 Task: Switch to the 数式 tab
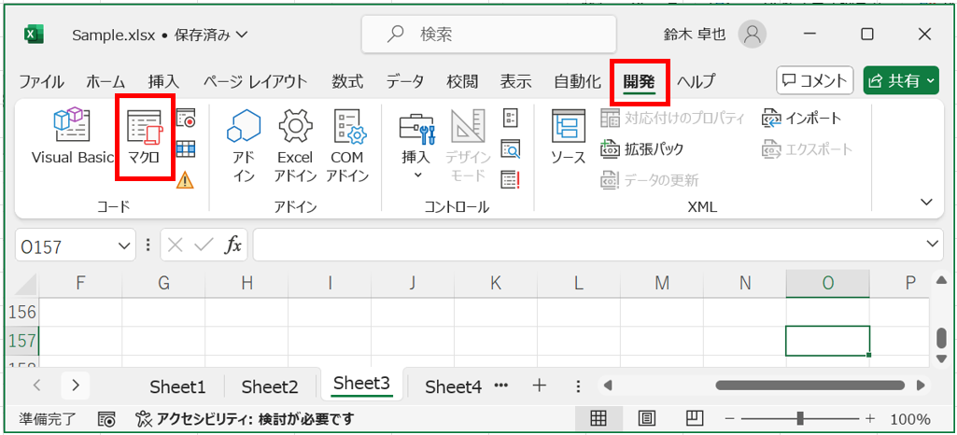coord(347,81)
